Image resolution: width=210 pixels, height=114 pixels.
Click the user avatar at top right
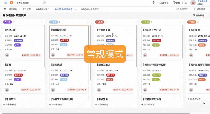193,3
